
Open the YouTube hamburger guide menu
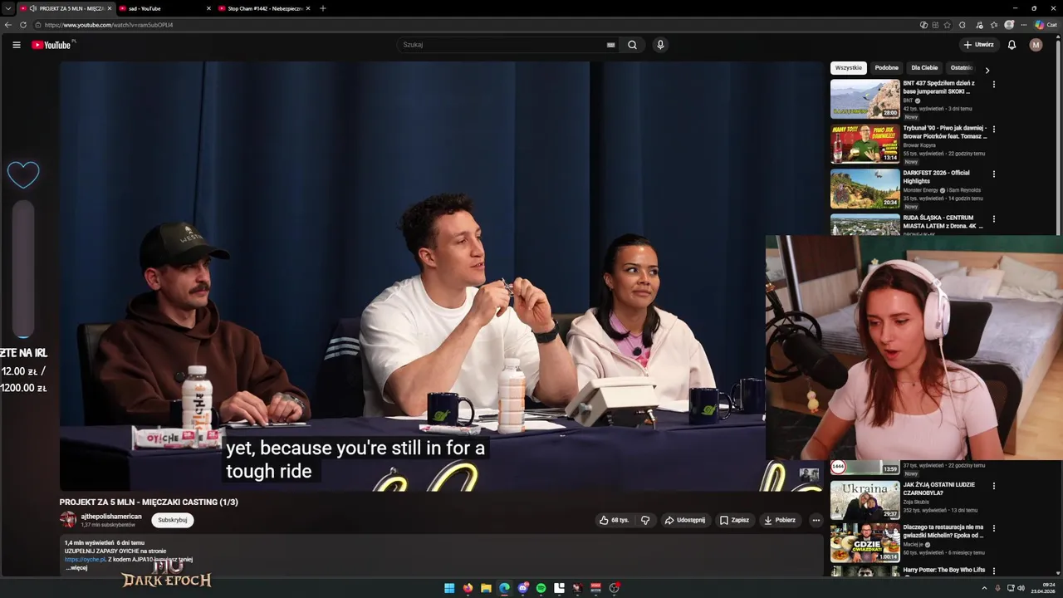click(x=17, y=45)
